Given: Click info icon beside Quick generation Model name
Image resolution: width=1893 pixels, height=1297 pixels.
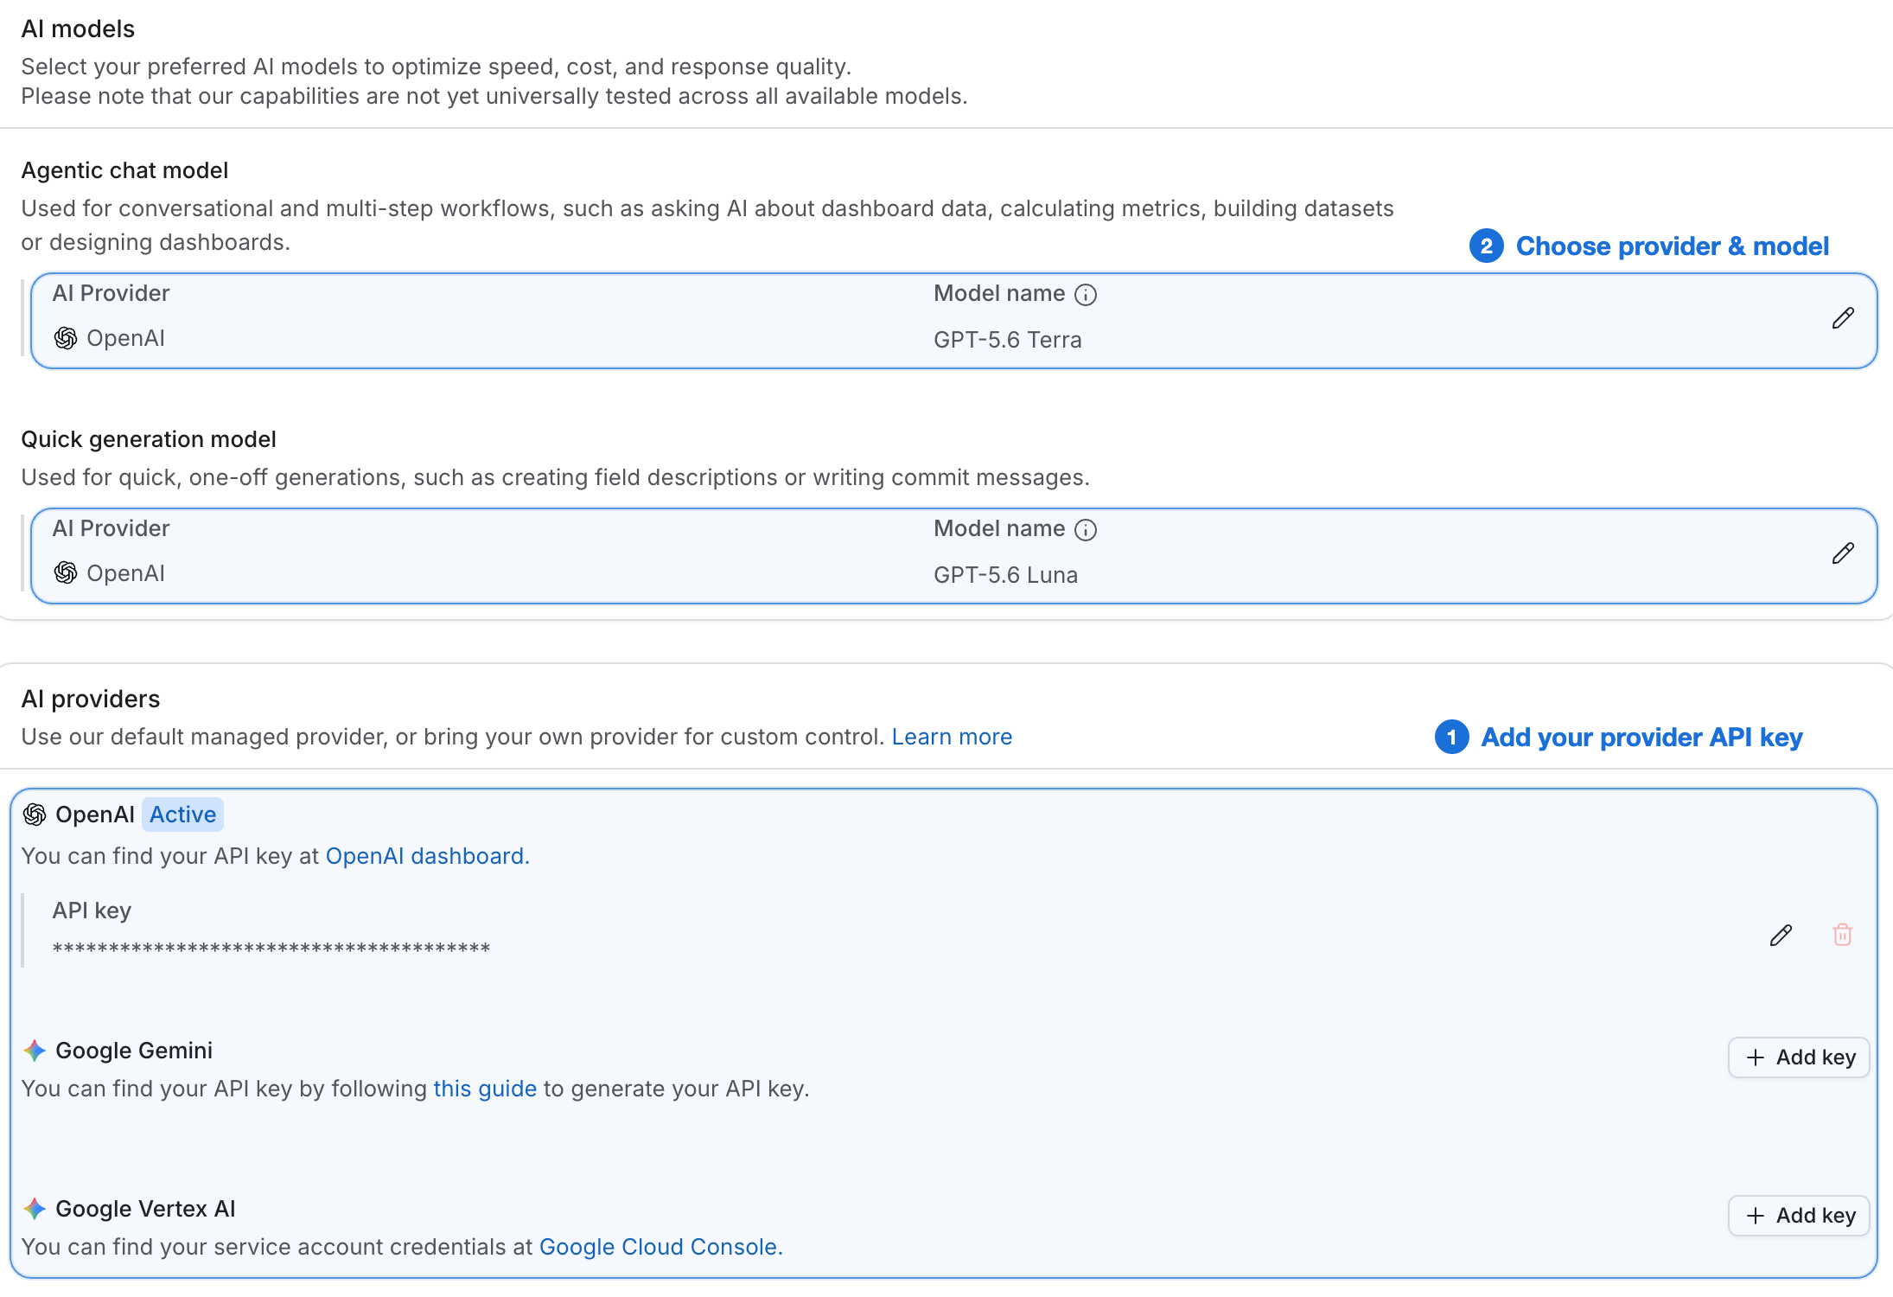Looking at the screenshot, I should coord(1086,530).
